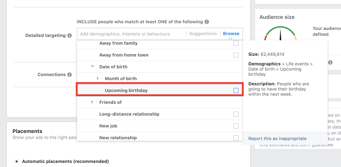Click the Long-distance relationship list entry
The height and width of the screenshot is (167, 341).
click(129, 114)
